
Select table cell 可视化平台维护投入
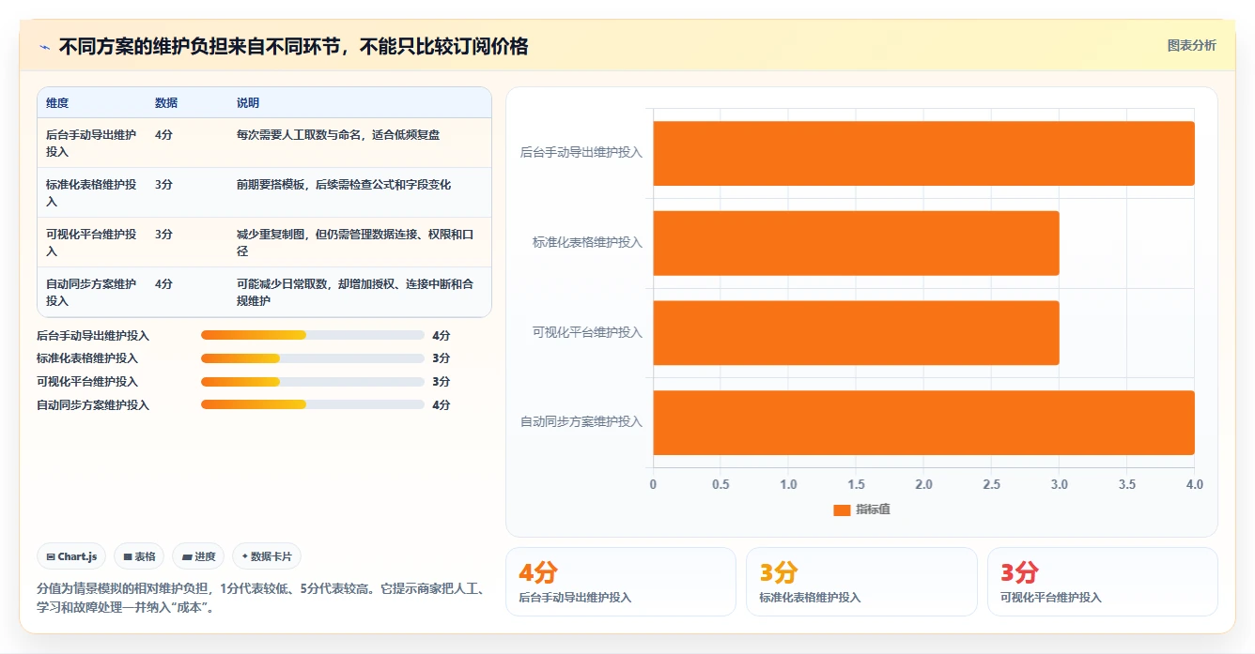click(x=91, y=242)
